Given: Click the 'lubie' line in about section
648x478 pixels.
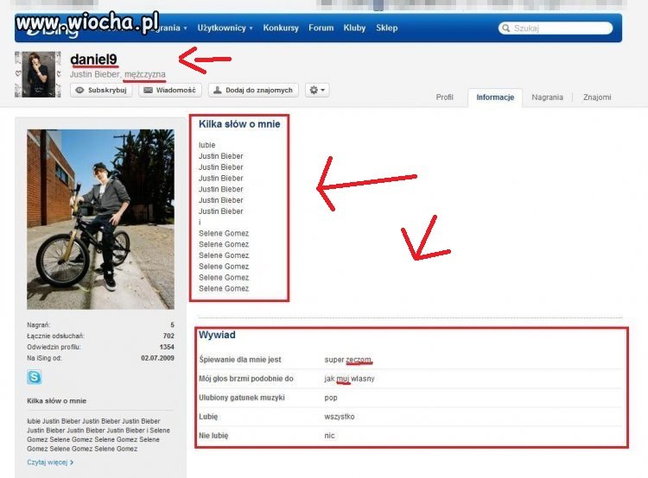Looking at the screenshot, I should pos(206,145).
